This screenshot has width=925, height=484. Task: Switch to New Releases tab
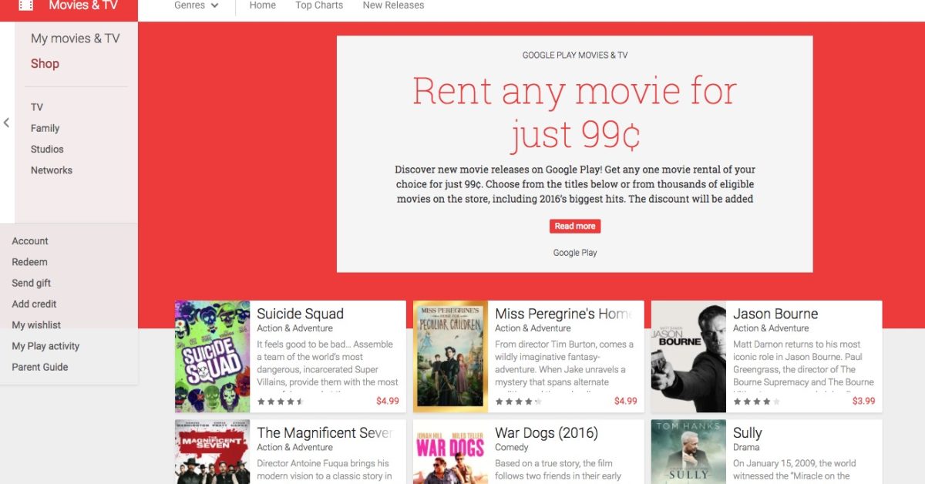393,5
